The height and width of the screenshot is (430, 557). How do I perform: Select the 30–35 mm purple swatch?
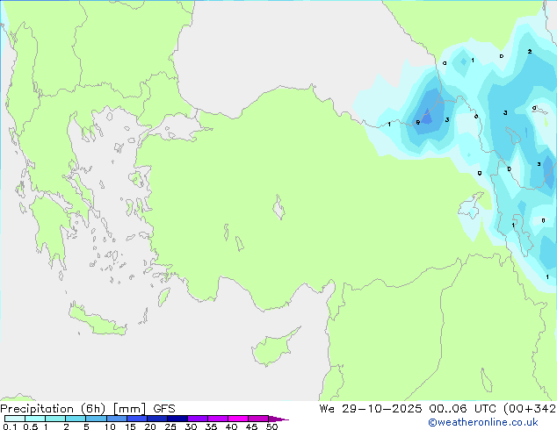tap(197, 419)
